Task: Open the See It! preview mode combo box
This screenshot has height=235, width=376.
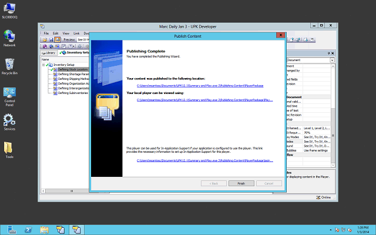Action: [83, 40]
